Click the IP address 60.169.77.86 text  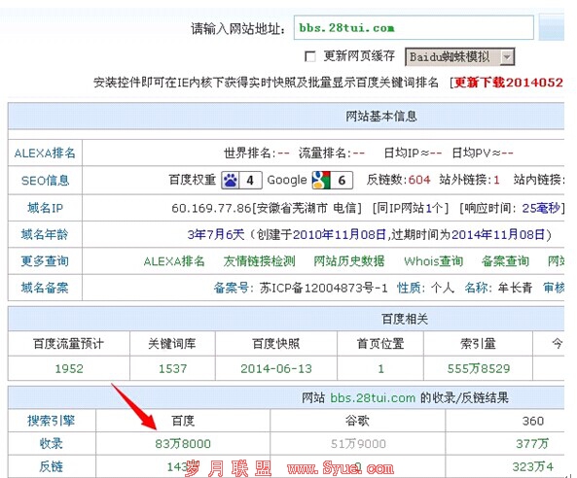(211, 208)
